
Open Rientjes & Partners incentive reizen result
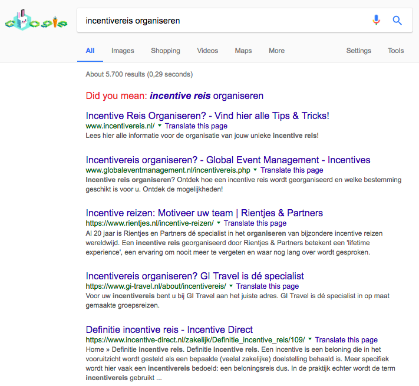coord(204,213)
